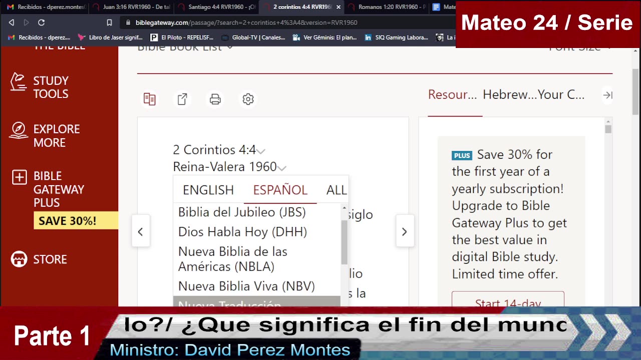Viewport: 641px width, 360px height.
Task: Go to next passage arrow
Action: [x=404, y=231]
